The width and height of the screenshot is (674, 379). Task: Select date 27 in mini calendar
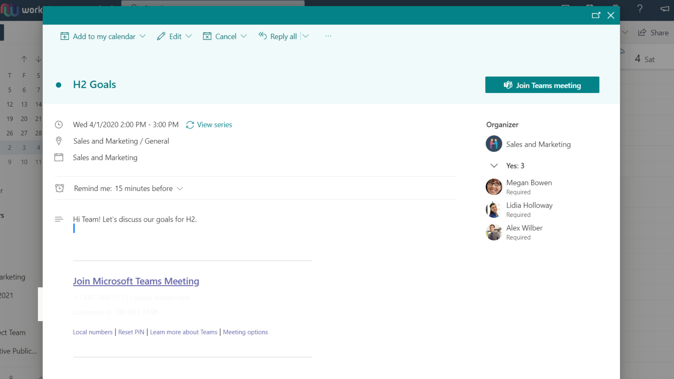coord(24,133)
